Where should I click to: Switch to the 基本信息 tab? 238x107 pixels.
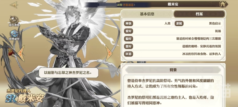click(147, 14)
